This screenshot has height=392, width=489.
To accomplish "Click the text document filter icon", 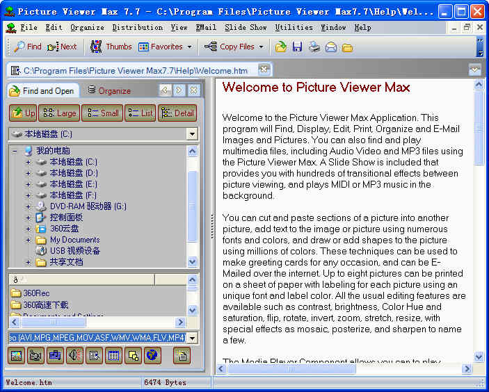I will click(94, 356).
